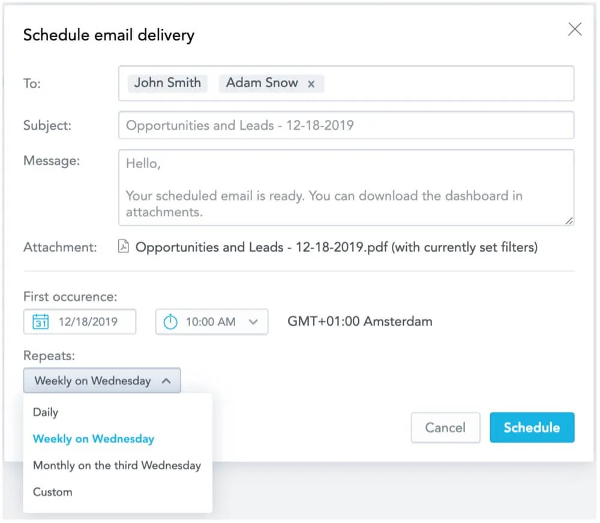Click into the Message text area
This screenshot has width=600, height=523.
pos(346,187)
